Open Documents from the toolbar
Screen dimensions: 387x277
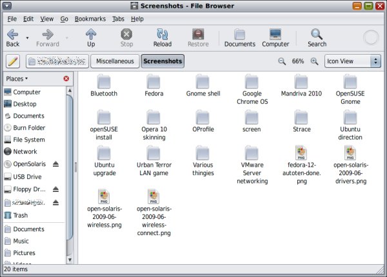pos(240,34)
